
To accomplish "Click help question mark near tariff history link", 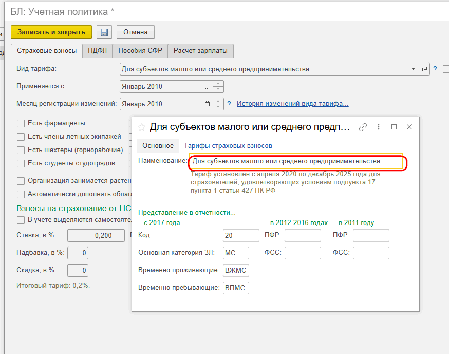I will tap(229, 104).
